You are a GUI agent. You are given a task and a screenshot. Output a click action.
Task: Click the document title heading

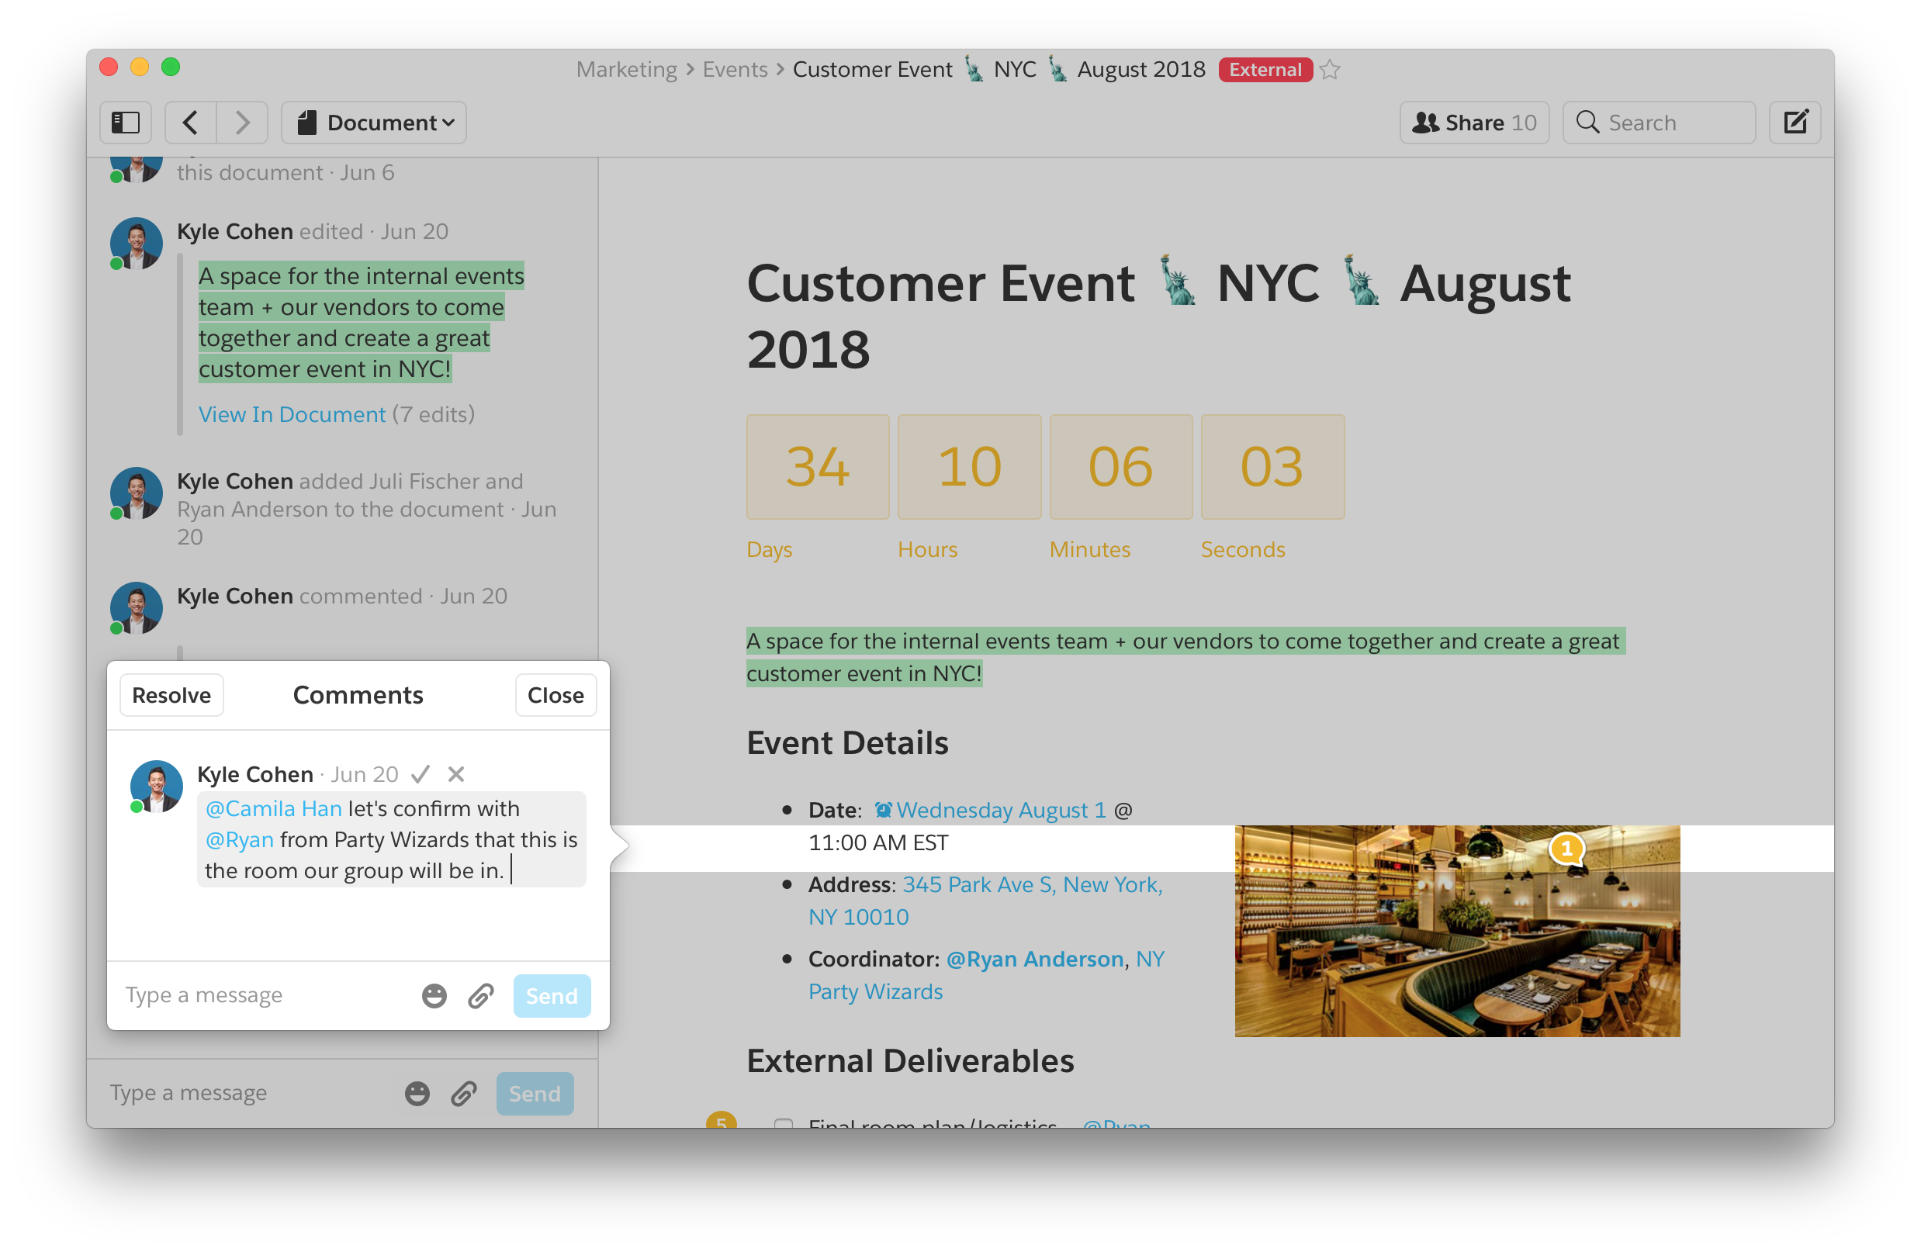[1159, 316]
